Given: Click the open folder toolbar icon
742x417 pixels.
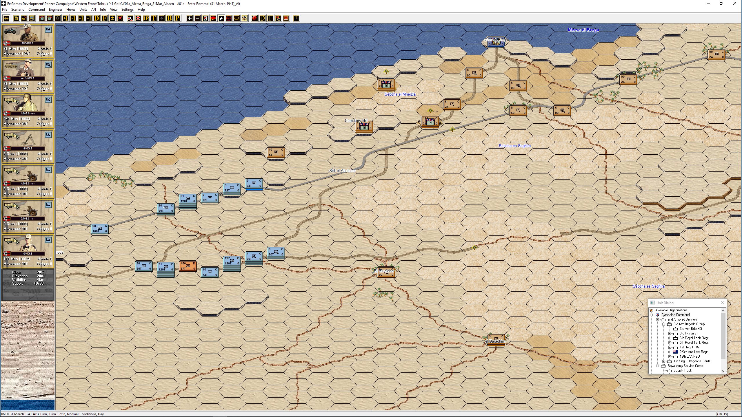Looking at the screenshot, I should [x=24, y=19].
